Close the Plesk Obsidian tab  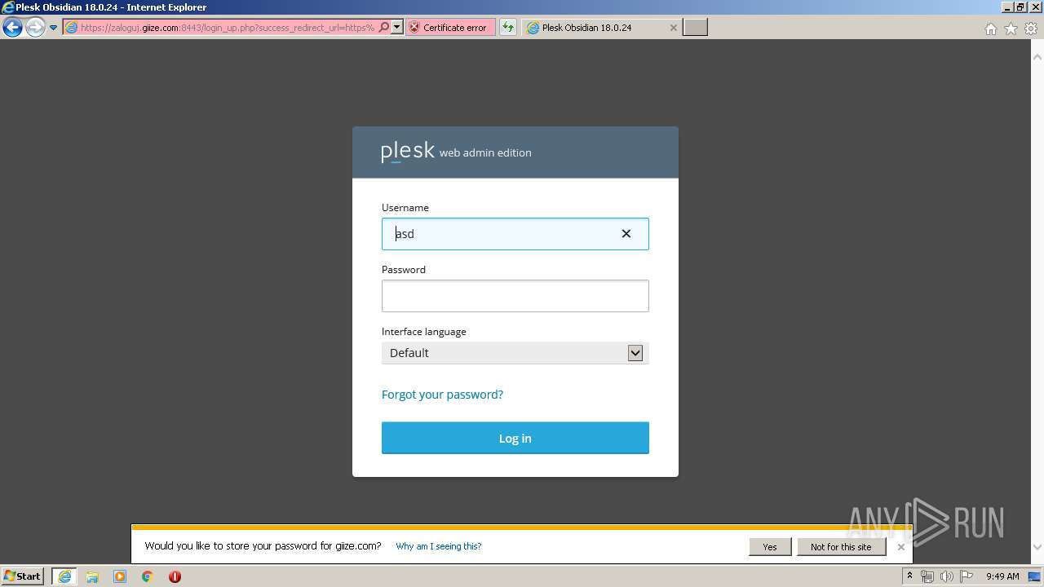point(673,28)
